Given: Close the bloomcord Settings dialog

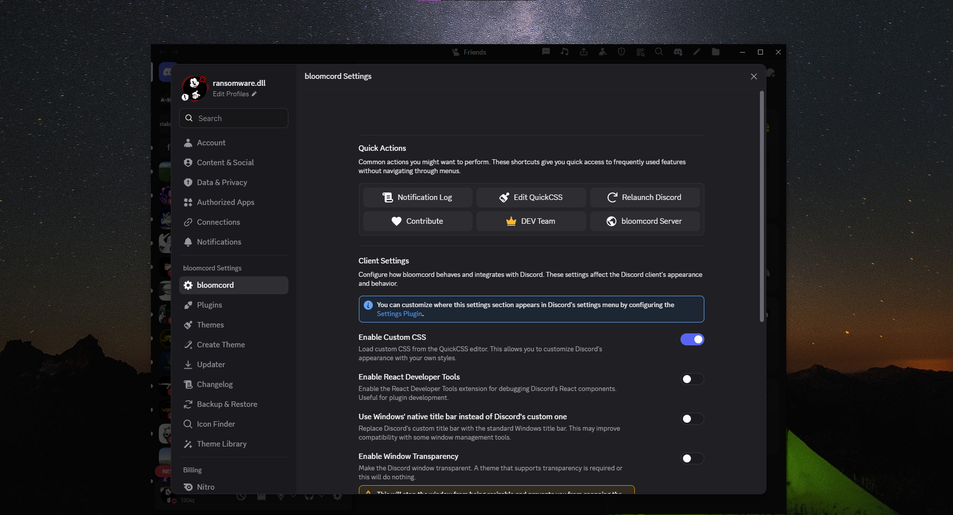Looking at the screenshot, I should pyautogui.click(x=753, y=76).
